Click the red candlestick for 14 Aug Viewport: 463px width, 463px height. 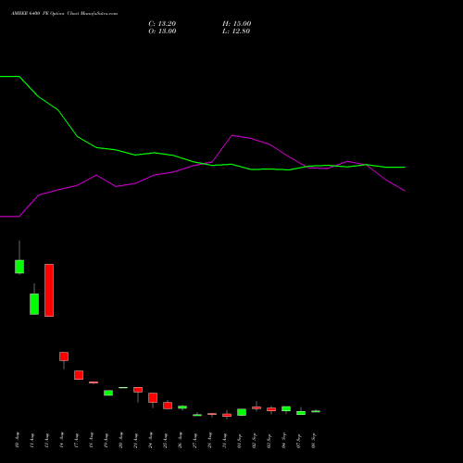(x=64, y=357)
